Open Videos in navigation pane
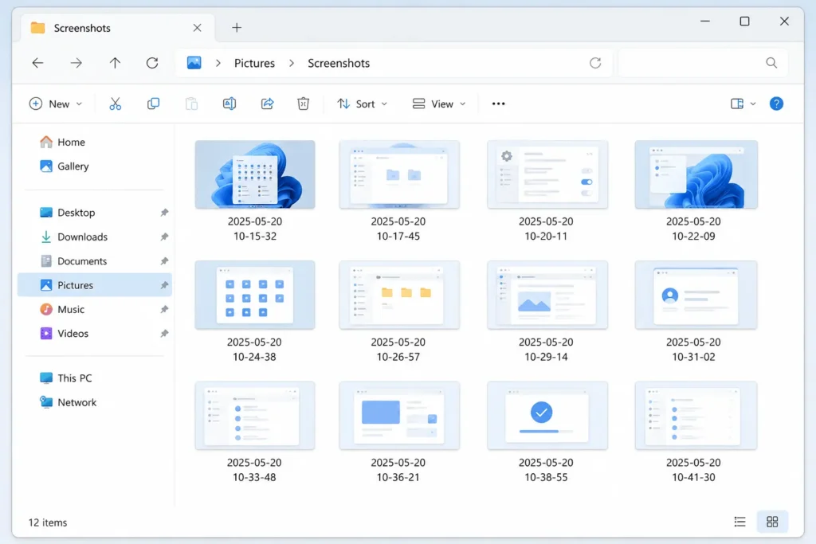This screenshot has height=544, width=816. (x=95, y=334)
